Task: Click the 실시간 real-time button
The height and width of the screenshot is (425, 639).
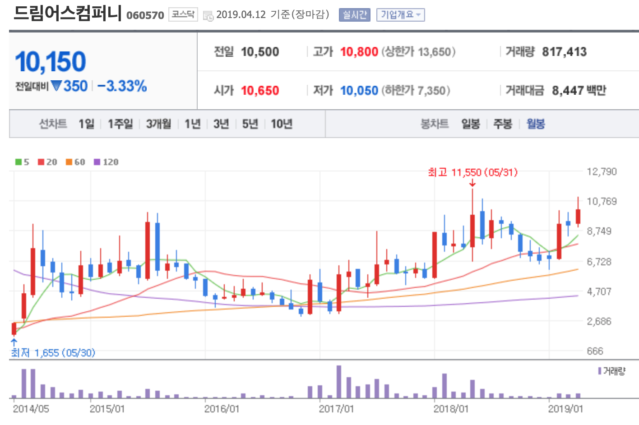Action: tap(355, 15)
